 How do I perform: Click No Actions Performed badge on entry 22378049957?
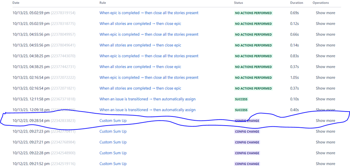(x=253, y=34)
